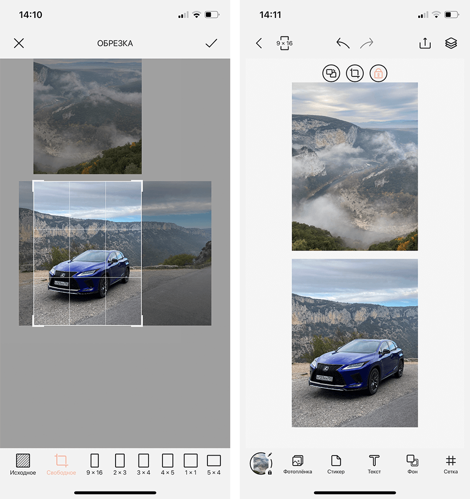470x499 pixels.
Task: Choose the 2 × 3 crop ratio
Action: click(120, 464)
